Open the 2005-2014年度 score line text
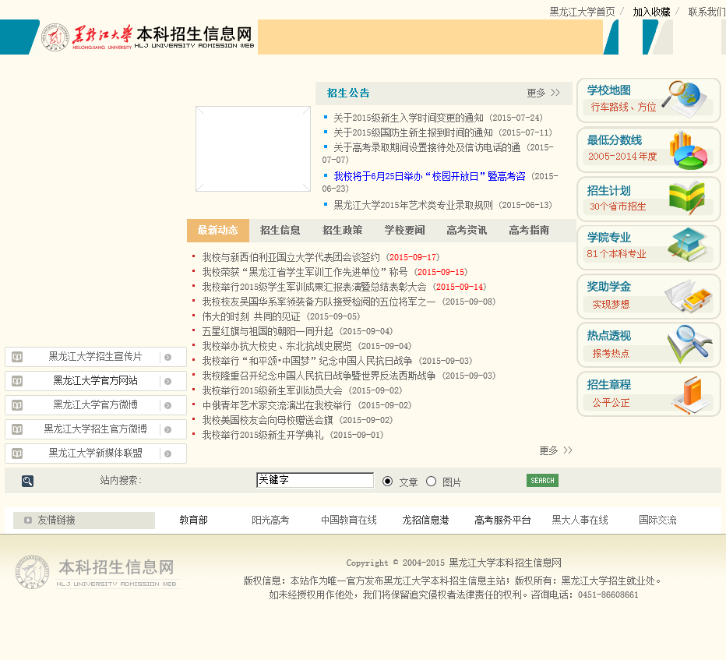Screen dimensions: 726x660 [622, 156]
